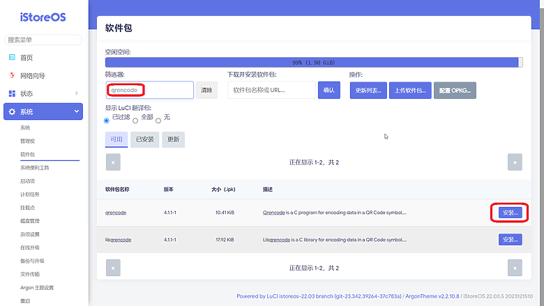Image resolution: width=544 pixels, height=306 pixels.
Task: Expand the 状态 menu chevron
Action: (77, 93)
